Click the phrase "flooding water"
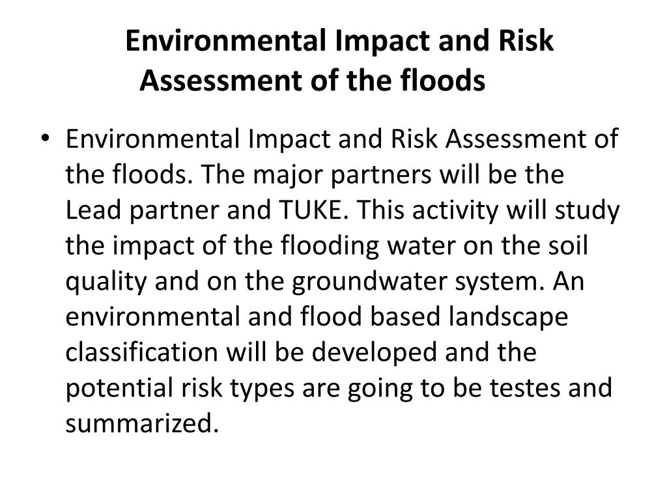Image resolution: width=667 pixels, height=500 pixels. 368,247
